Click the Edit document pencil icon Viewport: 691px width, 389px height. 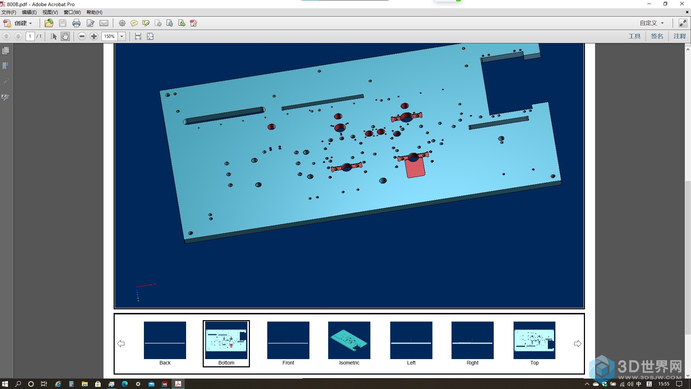91,23
